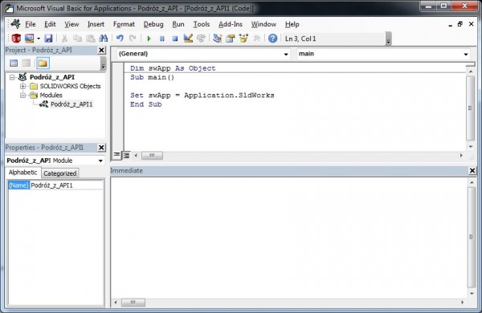
Task: Open the Format menu
Action: (x=124, y=24)
